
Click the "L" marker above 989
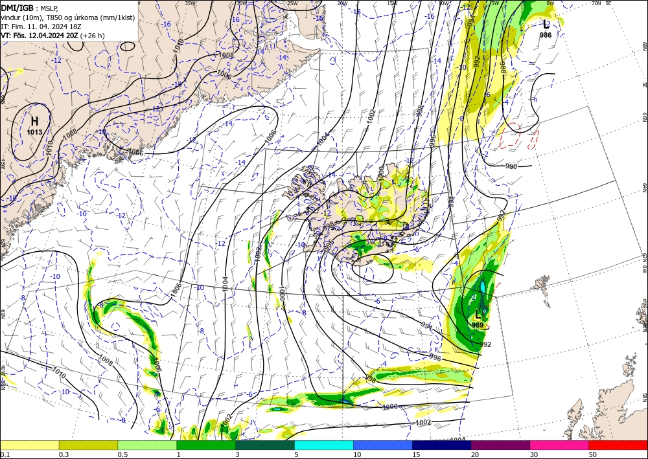click(x=478, y=315)
